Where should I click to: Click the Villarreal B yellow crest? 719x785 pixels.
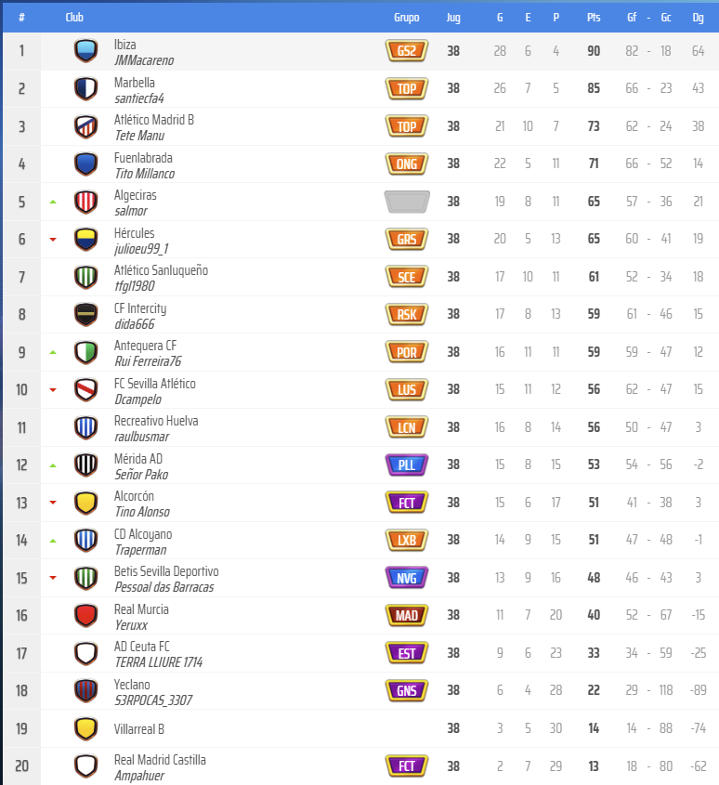click(x=85, y=729)
